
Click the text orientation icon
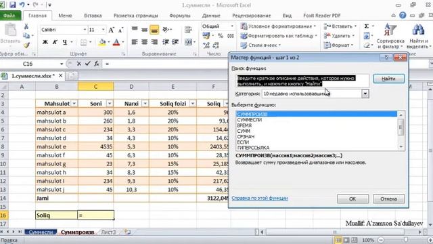pyautogui.click(x=166, y=29)
